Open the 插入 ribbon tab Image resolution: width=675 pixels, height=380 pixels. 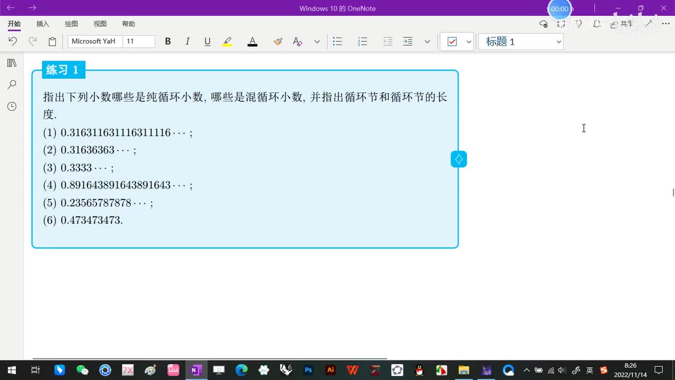tap(43, 24)
